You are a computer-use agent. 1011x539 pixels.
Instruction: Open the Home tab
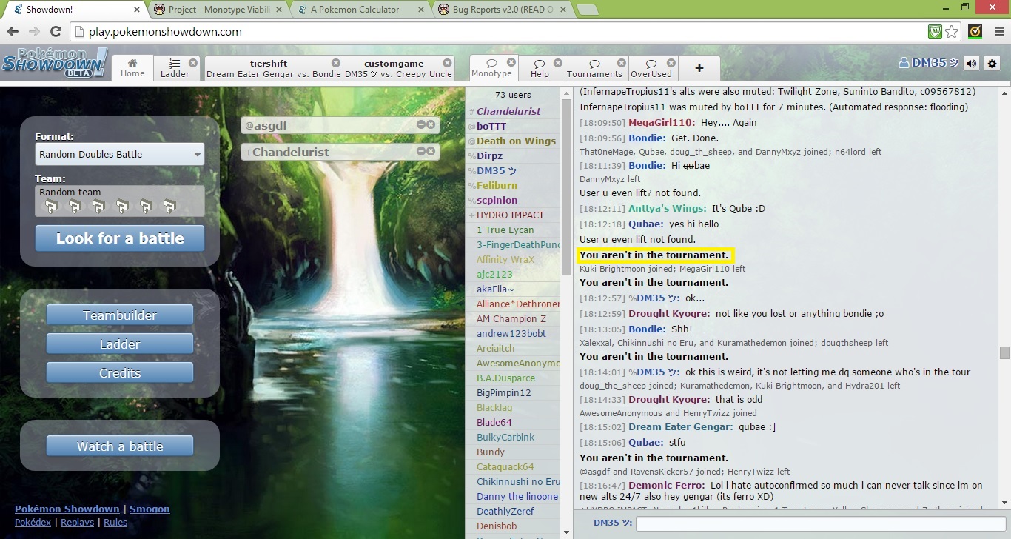pyautogui.click(x=132, y=67)
